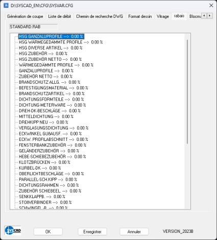Click the OK button
The height and width of the screenshot is (240, 217).
(x=48, y=231)
